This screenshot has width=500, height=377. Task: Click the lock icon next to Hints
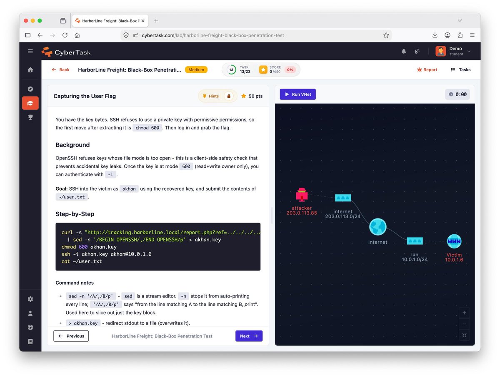tap(228, 96)
